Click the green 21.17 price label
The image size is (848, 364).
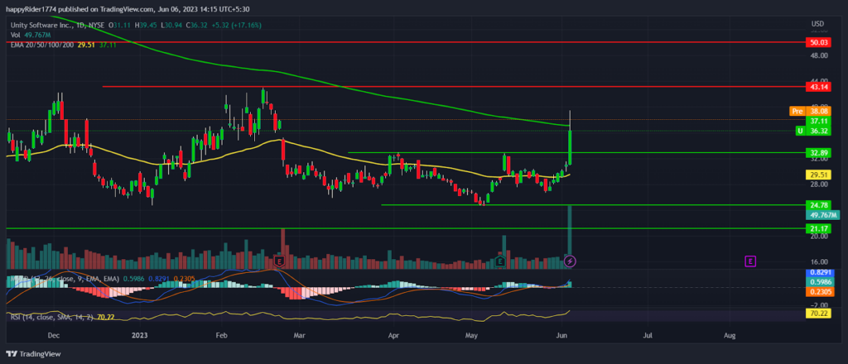point(818,228)
